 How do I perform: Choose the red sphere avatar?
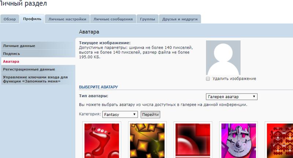193,141
